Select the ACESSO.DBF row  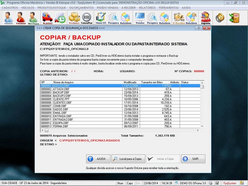[x=120, y=86]
